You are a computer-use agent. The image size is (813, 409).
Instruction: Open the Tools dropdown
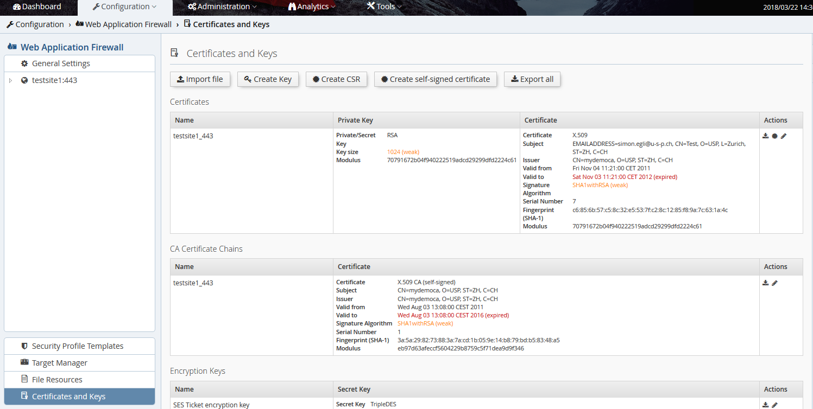tap(383, 7)
